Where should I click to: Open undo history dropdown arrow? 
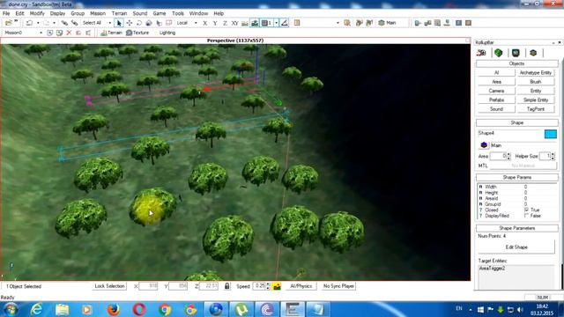point(38,23)
